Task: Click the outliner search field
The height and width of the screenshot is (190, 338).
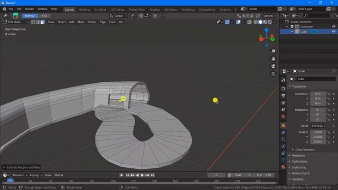Action: click(316, 15)
